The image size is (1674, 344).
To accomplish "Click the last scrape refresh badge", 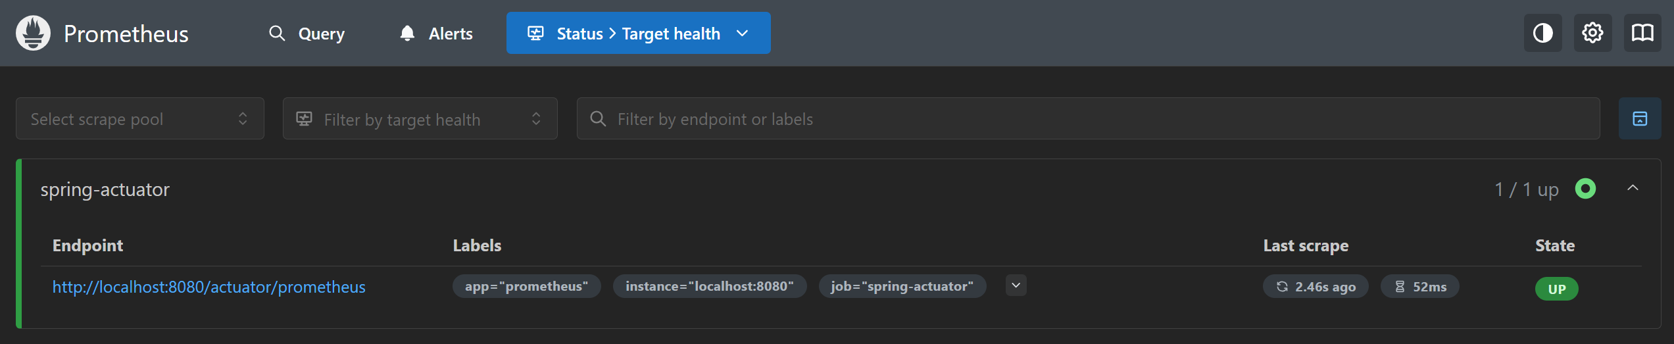I will point(1316,287).
